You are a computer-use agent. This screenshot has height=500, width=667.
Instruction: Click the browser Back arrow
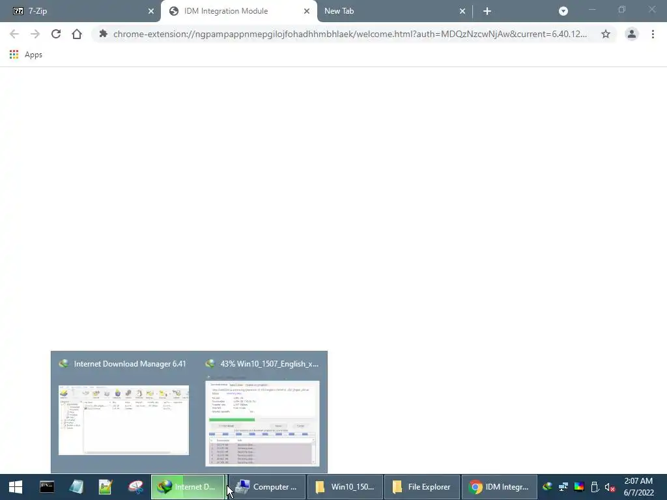(14, 34)
